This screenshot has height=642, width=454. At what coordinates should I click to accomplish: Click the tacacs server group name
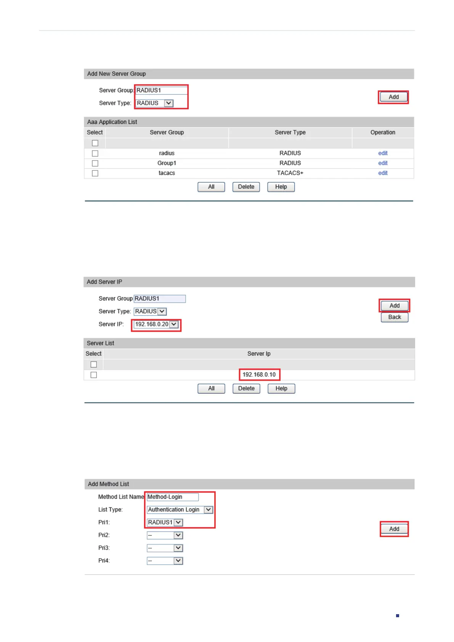tap(167, 173)
